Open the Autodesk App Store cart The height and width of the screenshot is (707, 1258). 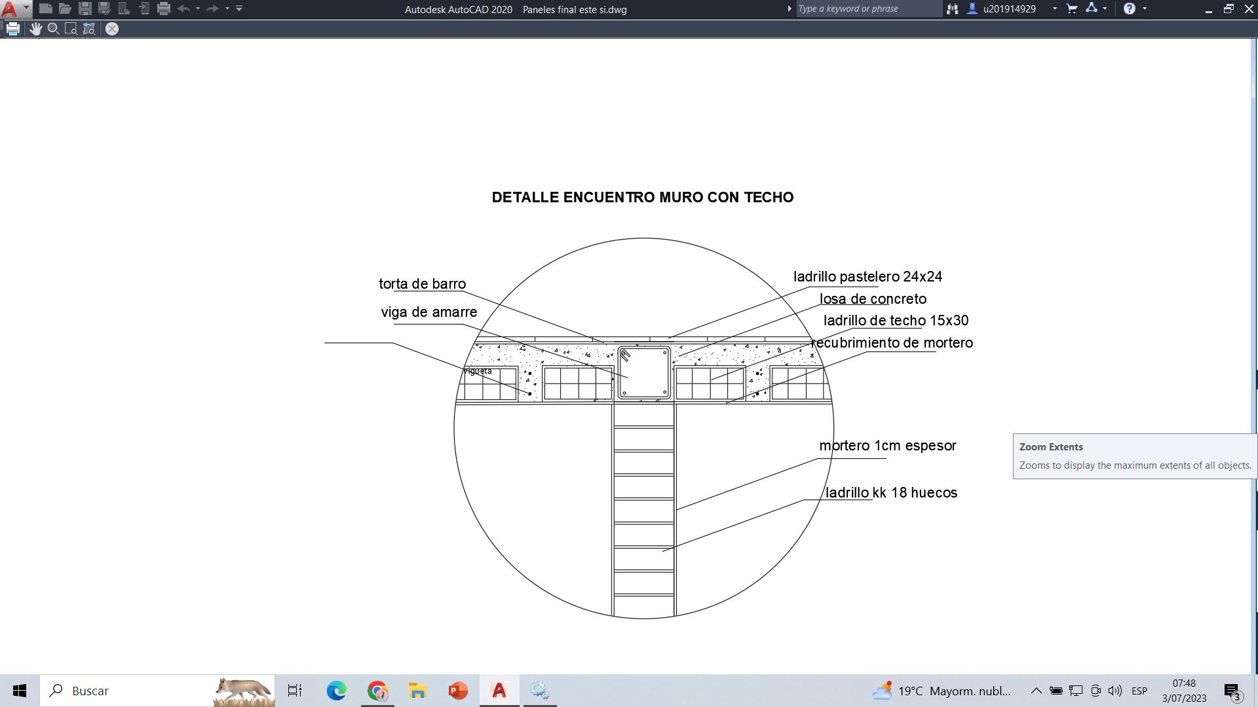click(1072, 9)
